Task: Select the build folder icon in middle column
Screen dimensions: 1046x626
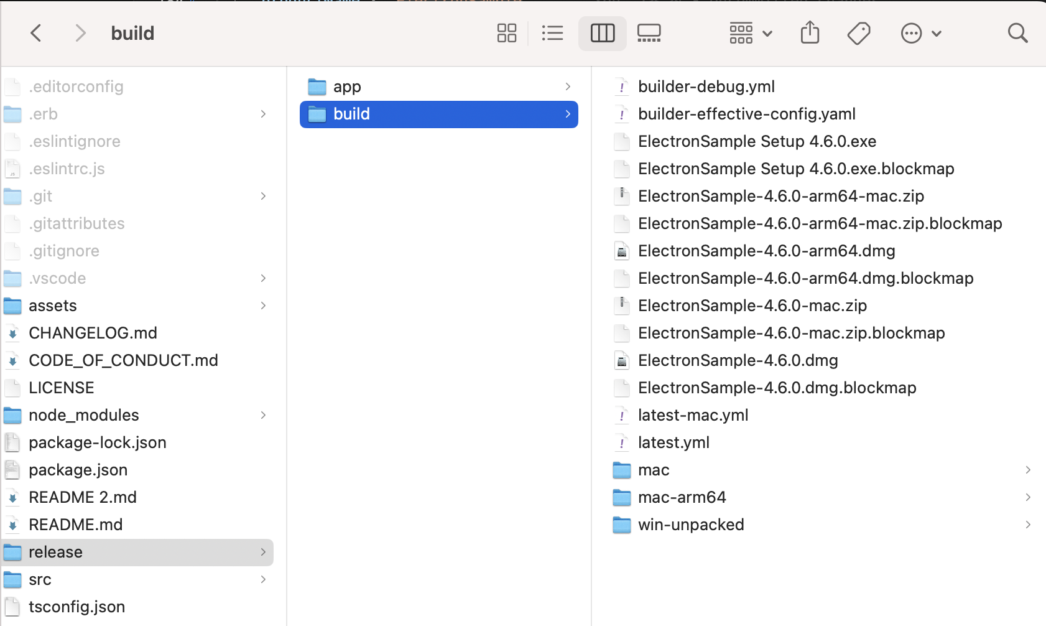Action: [x=317, y=114]
